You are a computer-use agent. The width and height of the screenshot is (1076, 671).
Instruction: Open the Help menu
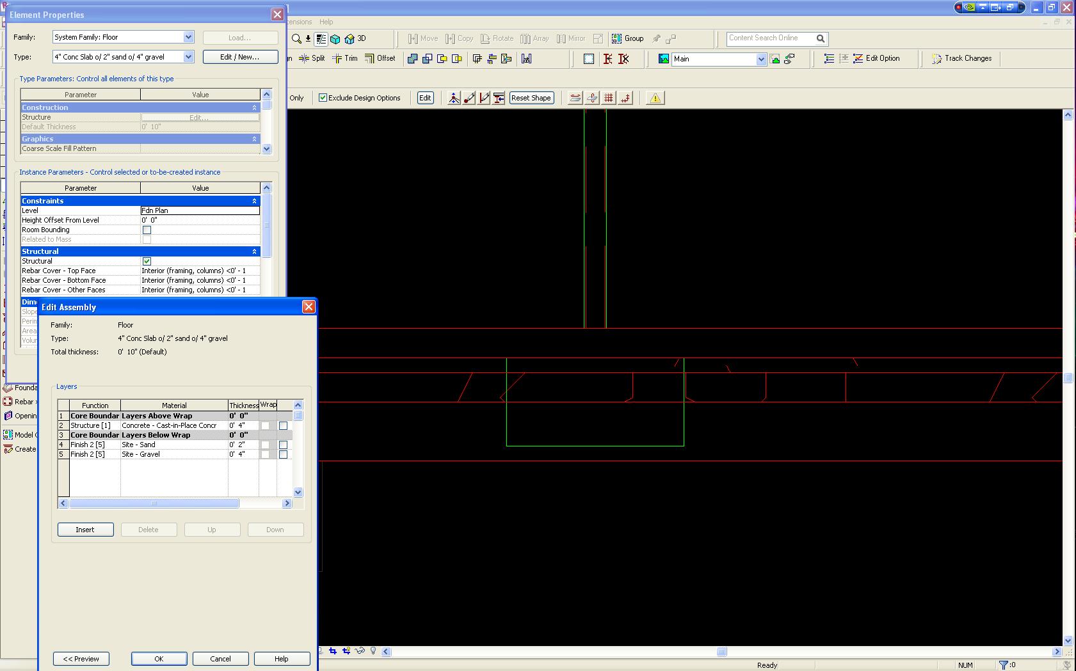(326, 22)
